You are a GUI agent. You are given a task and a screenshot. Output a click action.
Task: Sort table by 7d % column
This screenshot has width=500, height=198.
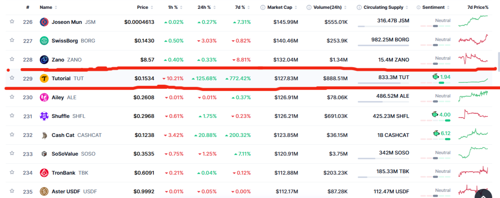tap(243, 7)
